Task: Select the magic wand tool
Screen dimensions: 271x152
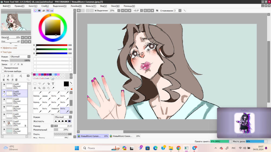Action: coord(44,84)
